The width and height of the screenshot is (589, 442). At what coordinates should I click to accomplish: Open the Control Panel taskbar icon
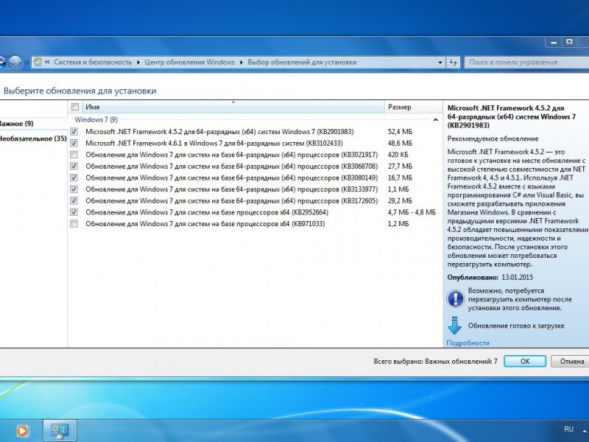click(60, 430)
